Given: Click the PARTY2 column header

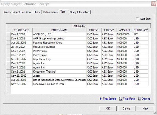Looking at the screenshot, I should point(109,30).
